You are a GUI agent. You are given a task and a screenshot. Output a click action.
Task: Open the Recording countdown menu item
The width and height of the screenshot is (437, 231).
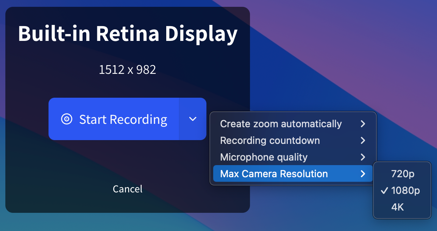pyautogui.click(x=270, y=140)
